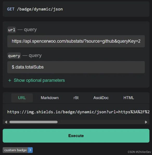Click the blue badge value 3

pyautogui.click(x=30, y=150)
